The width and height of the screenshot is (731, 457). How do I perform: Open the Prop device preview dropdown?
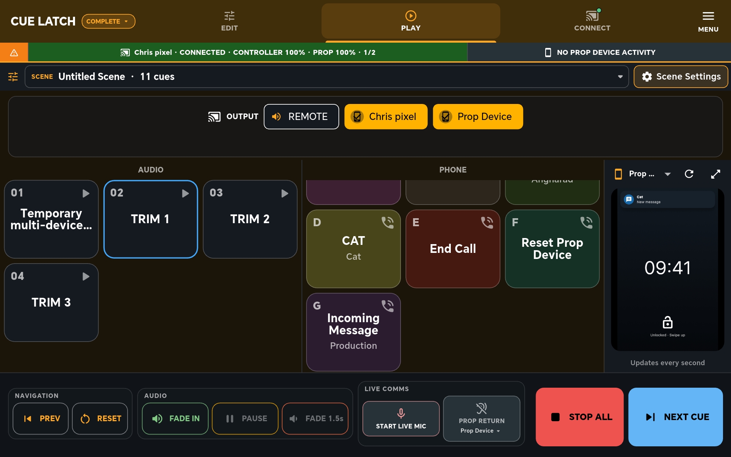click(667, 174)
